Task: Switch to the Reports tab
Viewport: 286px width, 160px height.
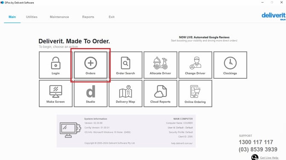Action: click(88, 17)
